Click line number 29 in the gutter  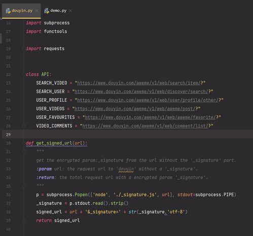point(8,135)
